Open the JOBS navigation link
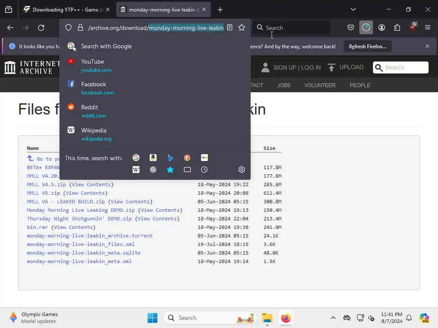The width and height of the screenshot is (438, 328). point(284,85)
